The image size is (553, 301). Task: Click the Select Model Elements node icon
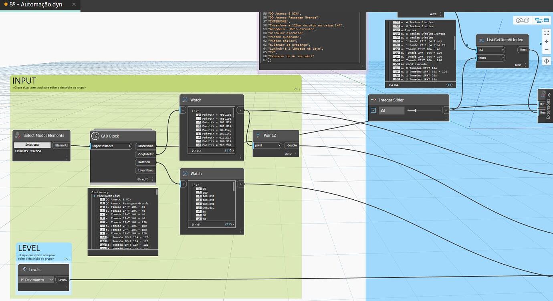pos(17,135)
